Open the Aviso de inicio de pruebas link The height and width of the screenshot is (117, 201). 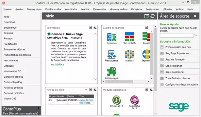pos(86,101)
